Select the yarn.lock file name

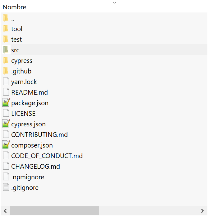(24, 82)
